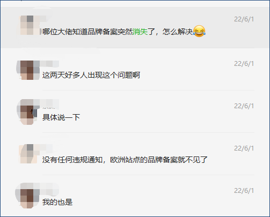Click the 22/6/1 date on the highlighted message
The height and width of the screenshot is (217, 270).
tap(244, 19)
